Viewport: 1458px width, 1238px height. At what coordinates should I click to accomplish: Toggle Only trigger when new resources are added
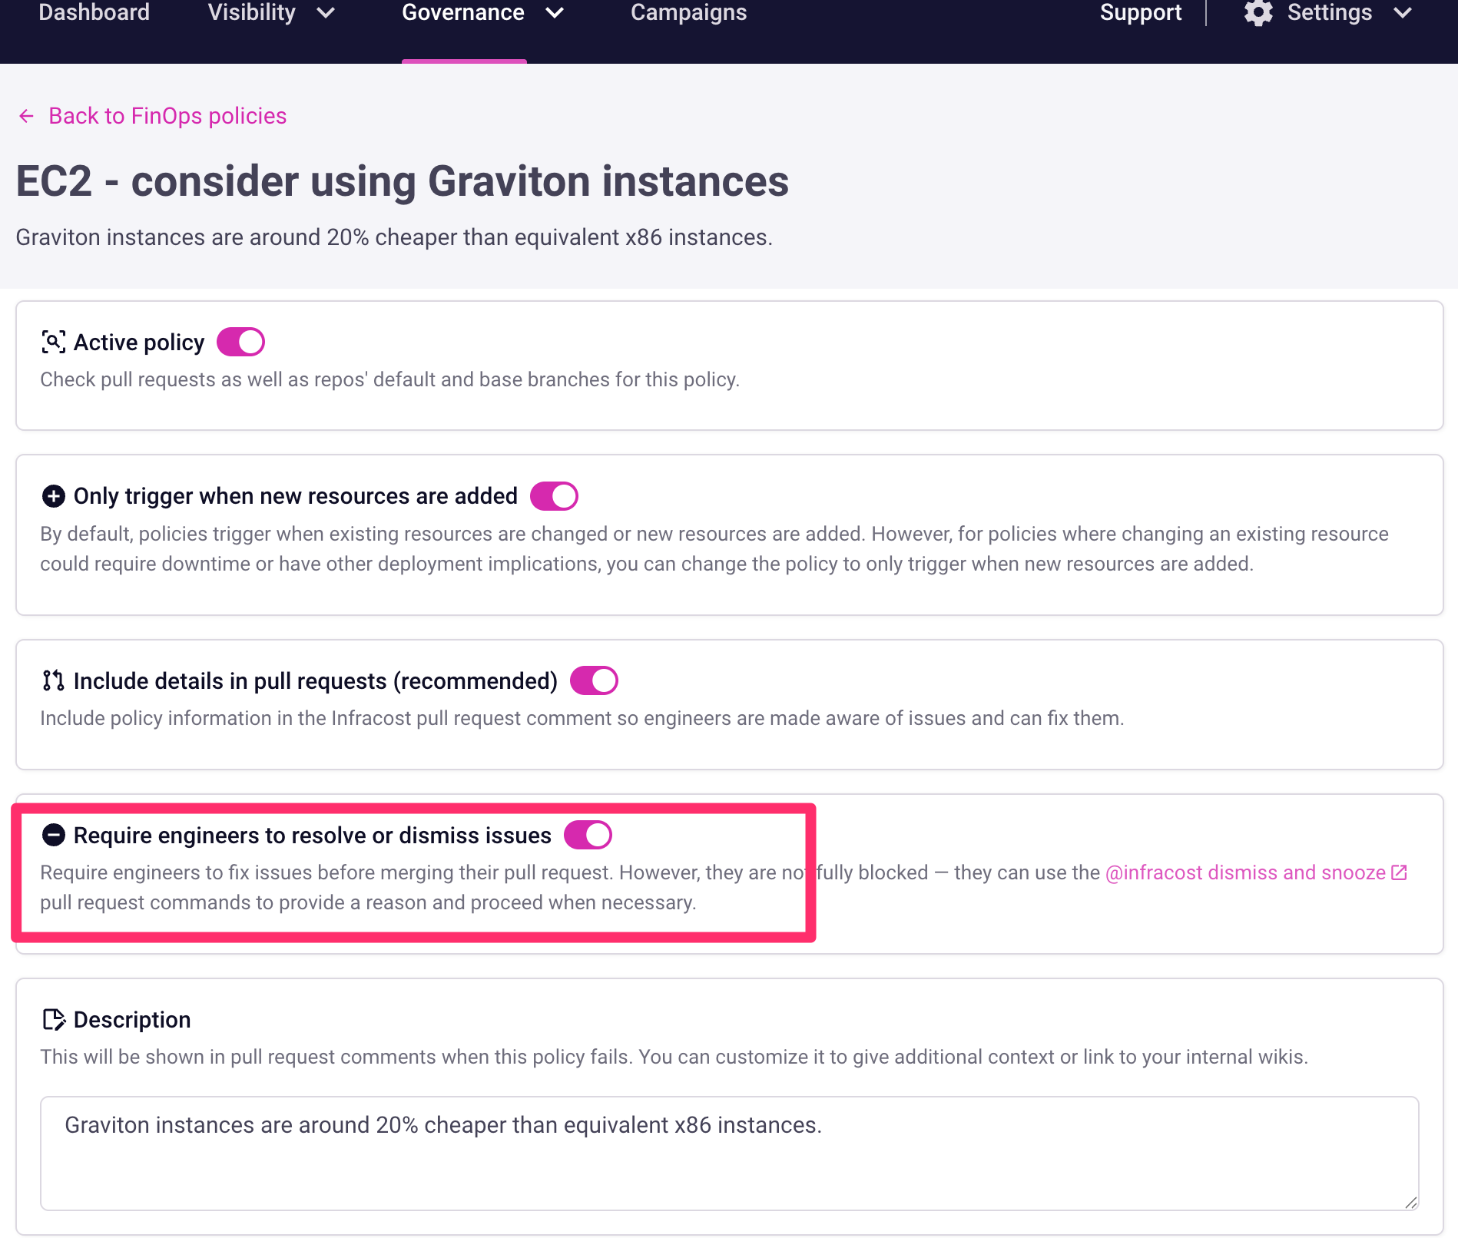[554, 496]
